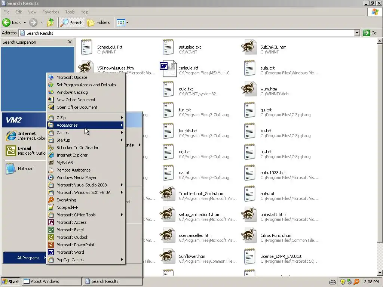The width and height of the screenshot is (383, 287).
Task: Launch Microsoft Word
Action: (x=86, y=252)
